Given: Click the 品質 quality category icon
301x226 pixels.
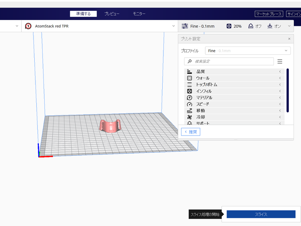Looking at the screenshot, I should 189,72.
